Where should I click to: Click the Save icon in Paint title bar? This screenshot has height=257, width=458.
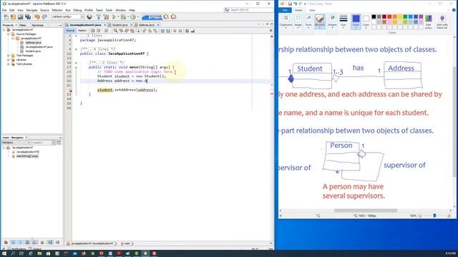[x=290, y=4]
